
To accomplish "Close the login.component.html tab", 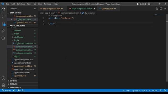I will pyautogui.click(x=94, y=9).
